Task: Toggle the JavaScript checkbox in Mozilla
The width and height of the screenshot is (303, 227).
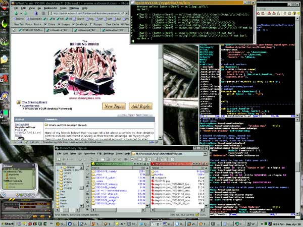Action: [x=73, y=24]
